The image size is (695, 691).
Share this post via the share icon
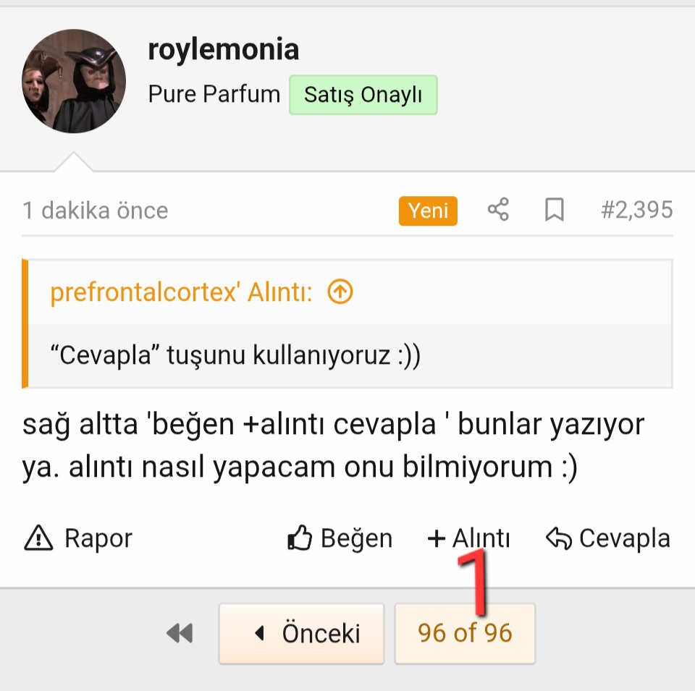(x=498, y=211)
